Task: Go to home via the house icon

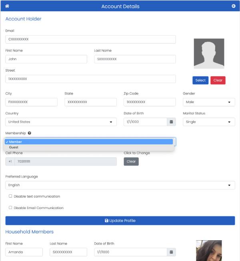Action: click(x=7, y=6)
